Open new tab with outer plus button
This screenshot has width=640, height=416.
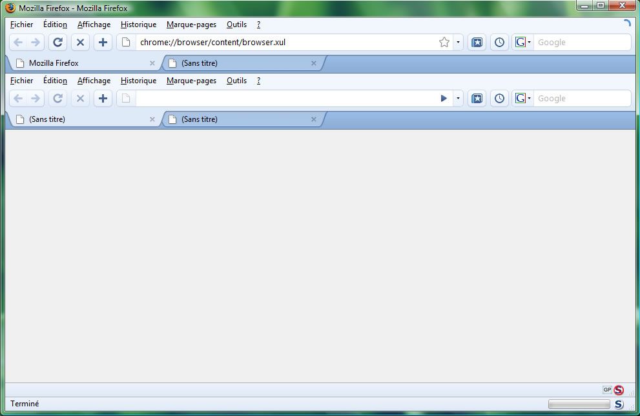point(103,43)
